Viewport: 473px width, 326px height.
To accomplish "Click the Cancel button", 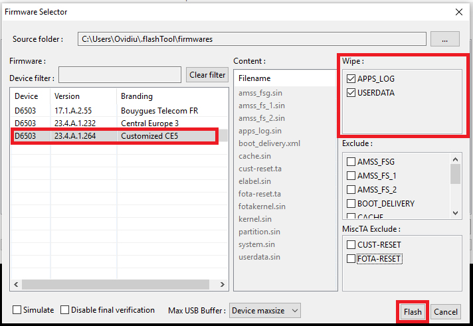I will coord(446,311).
